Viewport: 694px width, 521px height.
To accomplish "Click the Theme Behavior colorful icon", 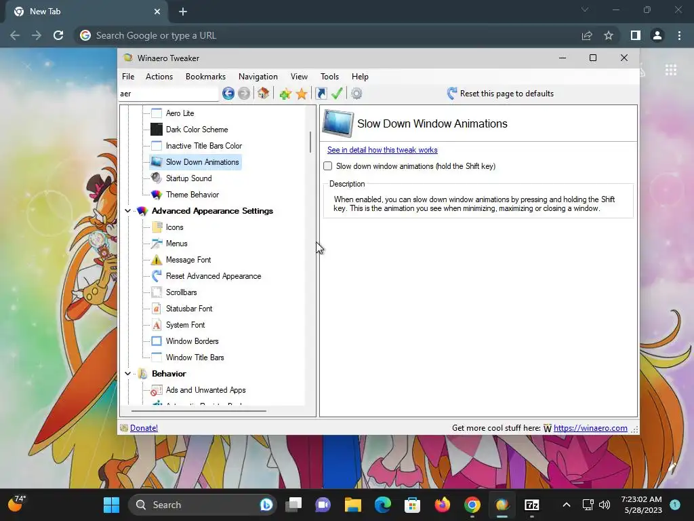I will coord(157,195).
